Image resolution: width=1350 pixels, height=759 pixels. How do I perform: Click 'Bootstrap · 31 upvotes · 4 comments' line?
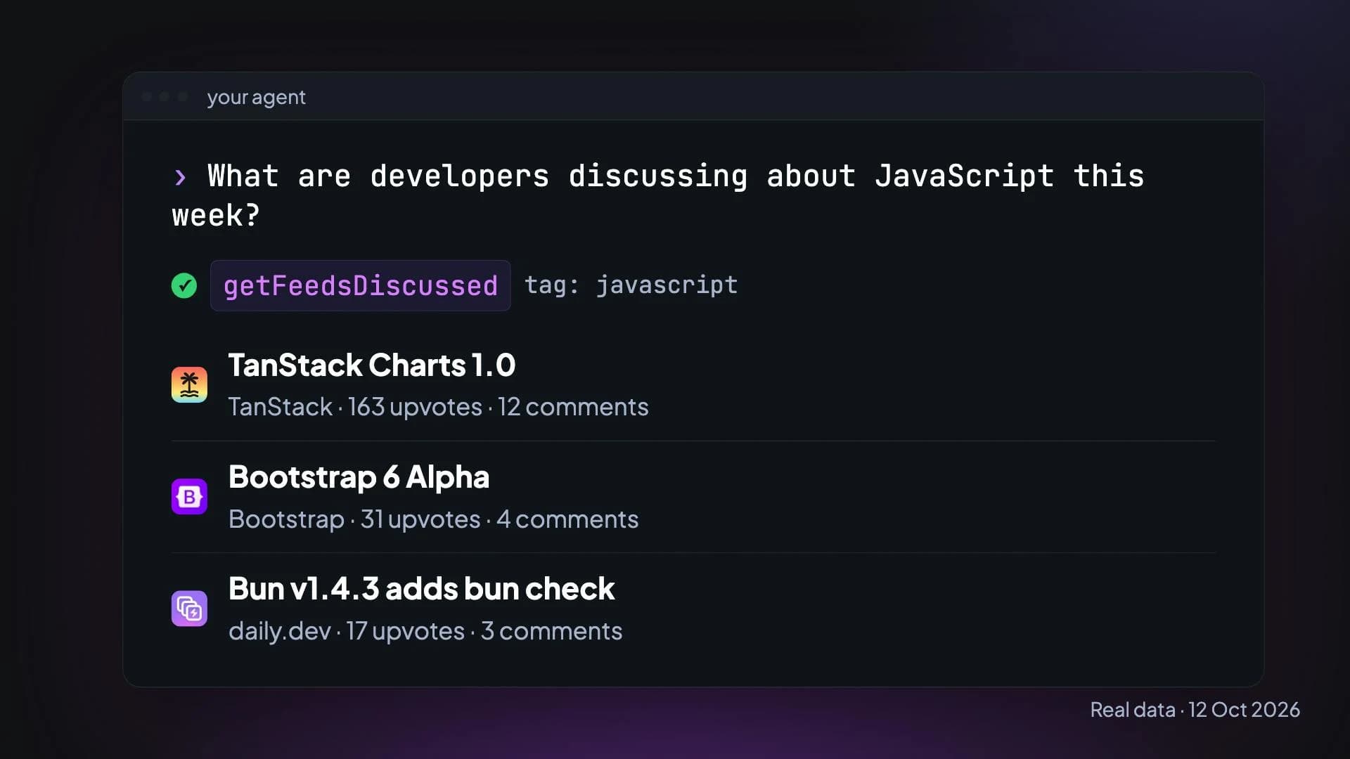[433, 519]
